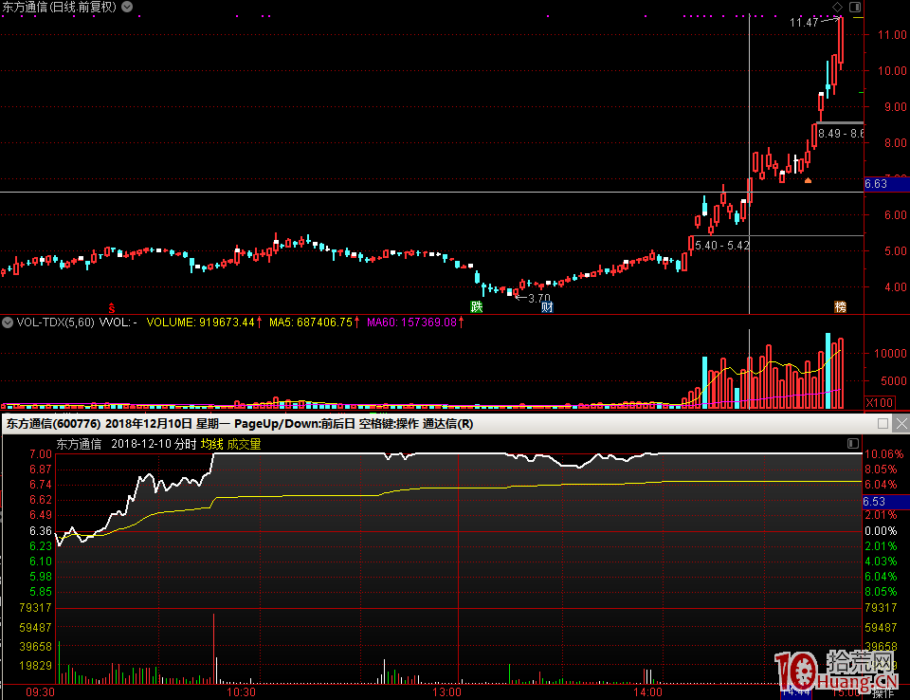The width and height of the screenshot is (910, 700).
Task: Select the 均线 legend label
Action: tap(211, 445)
